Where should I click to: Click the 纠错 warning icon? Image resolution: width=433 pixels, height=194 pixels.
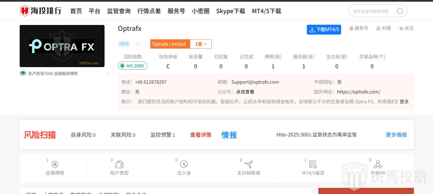click(x=378, y=28)
